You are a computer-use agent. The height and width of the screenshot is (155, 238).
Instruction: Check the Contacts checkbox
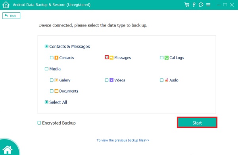(x=52, y=58)
